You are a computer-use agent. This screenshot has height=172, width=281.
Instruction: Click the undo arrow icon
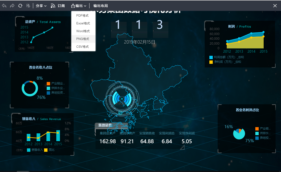(x=4, y=6)
